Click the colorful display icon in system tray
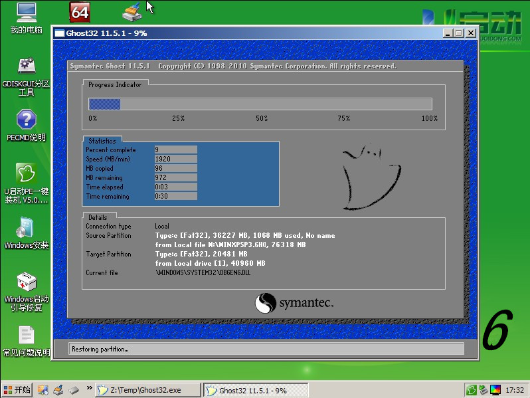Image resolution: width=530 pixels, height=398 pixels. (x=496, y=390)
